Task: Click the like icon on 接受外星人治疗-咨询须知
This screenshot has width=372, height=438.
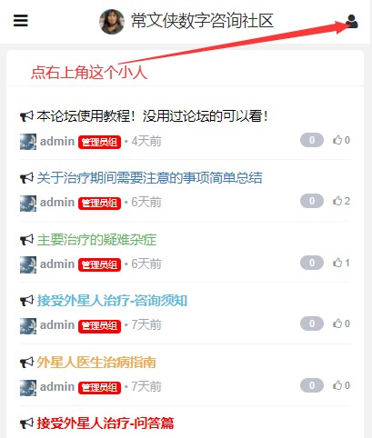Action: pyautogui.click(x=337, y=324)
